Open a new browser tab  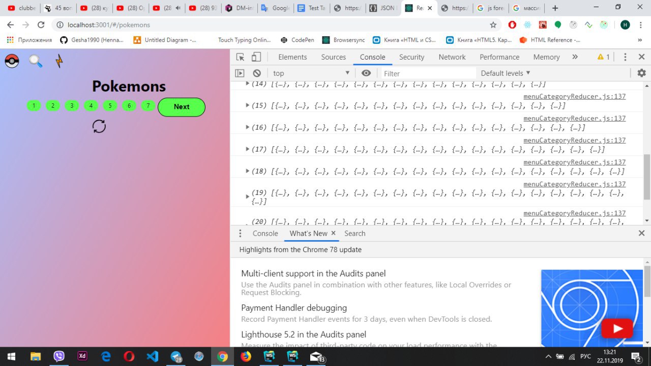555,8
